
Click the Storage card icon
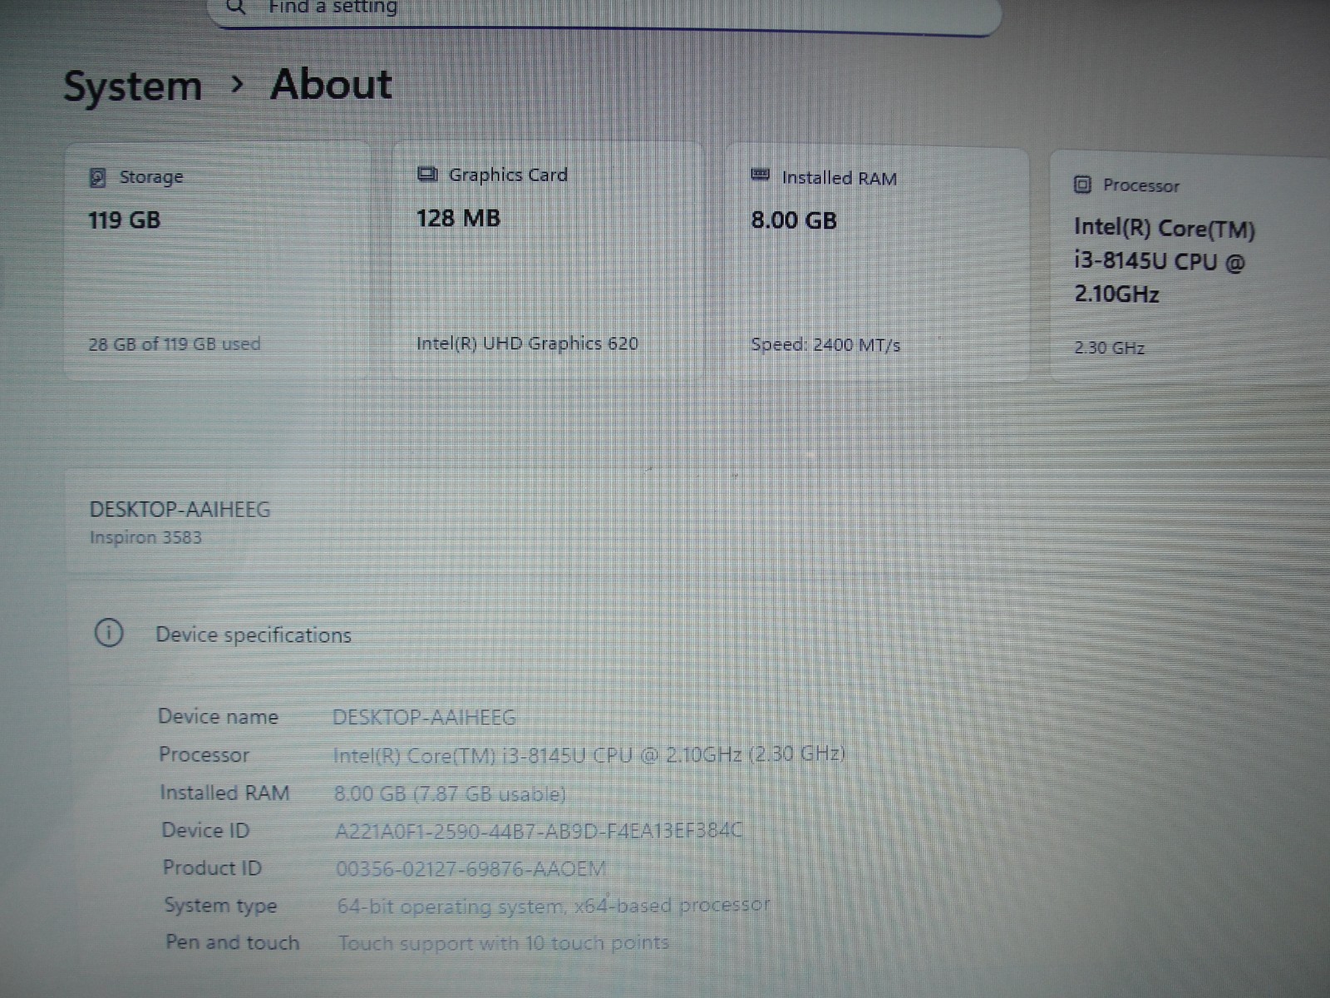[97, 177]
